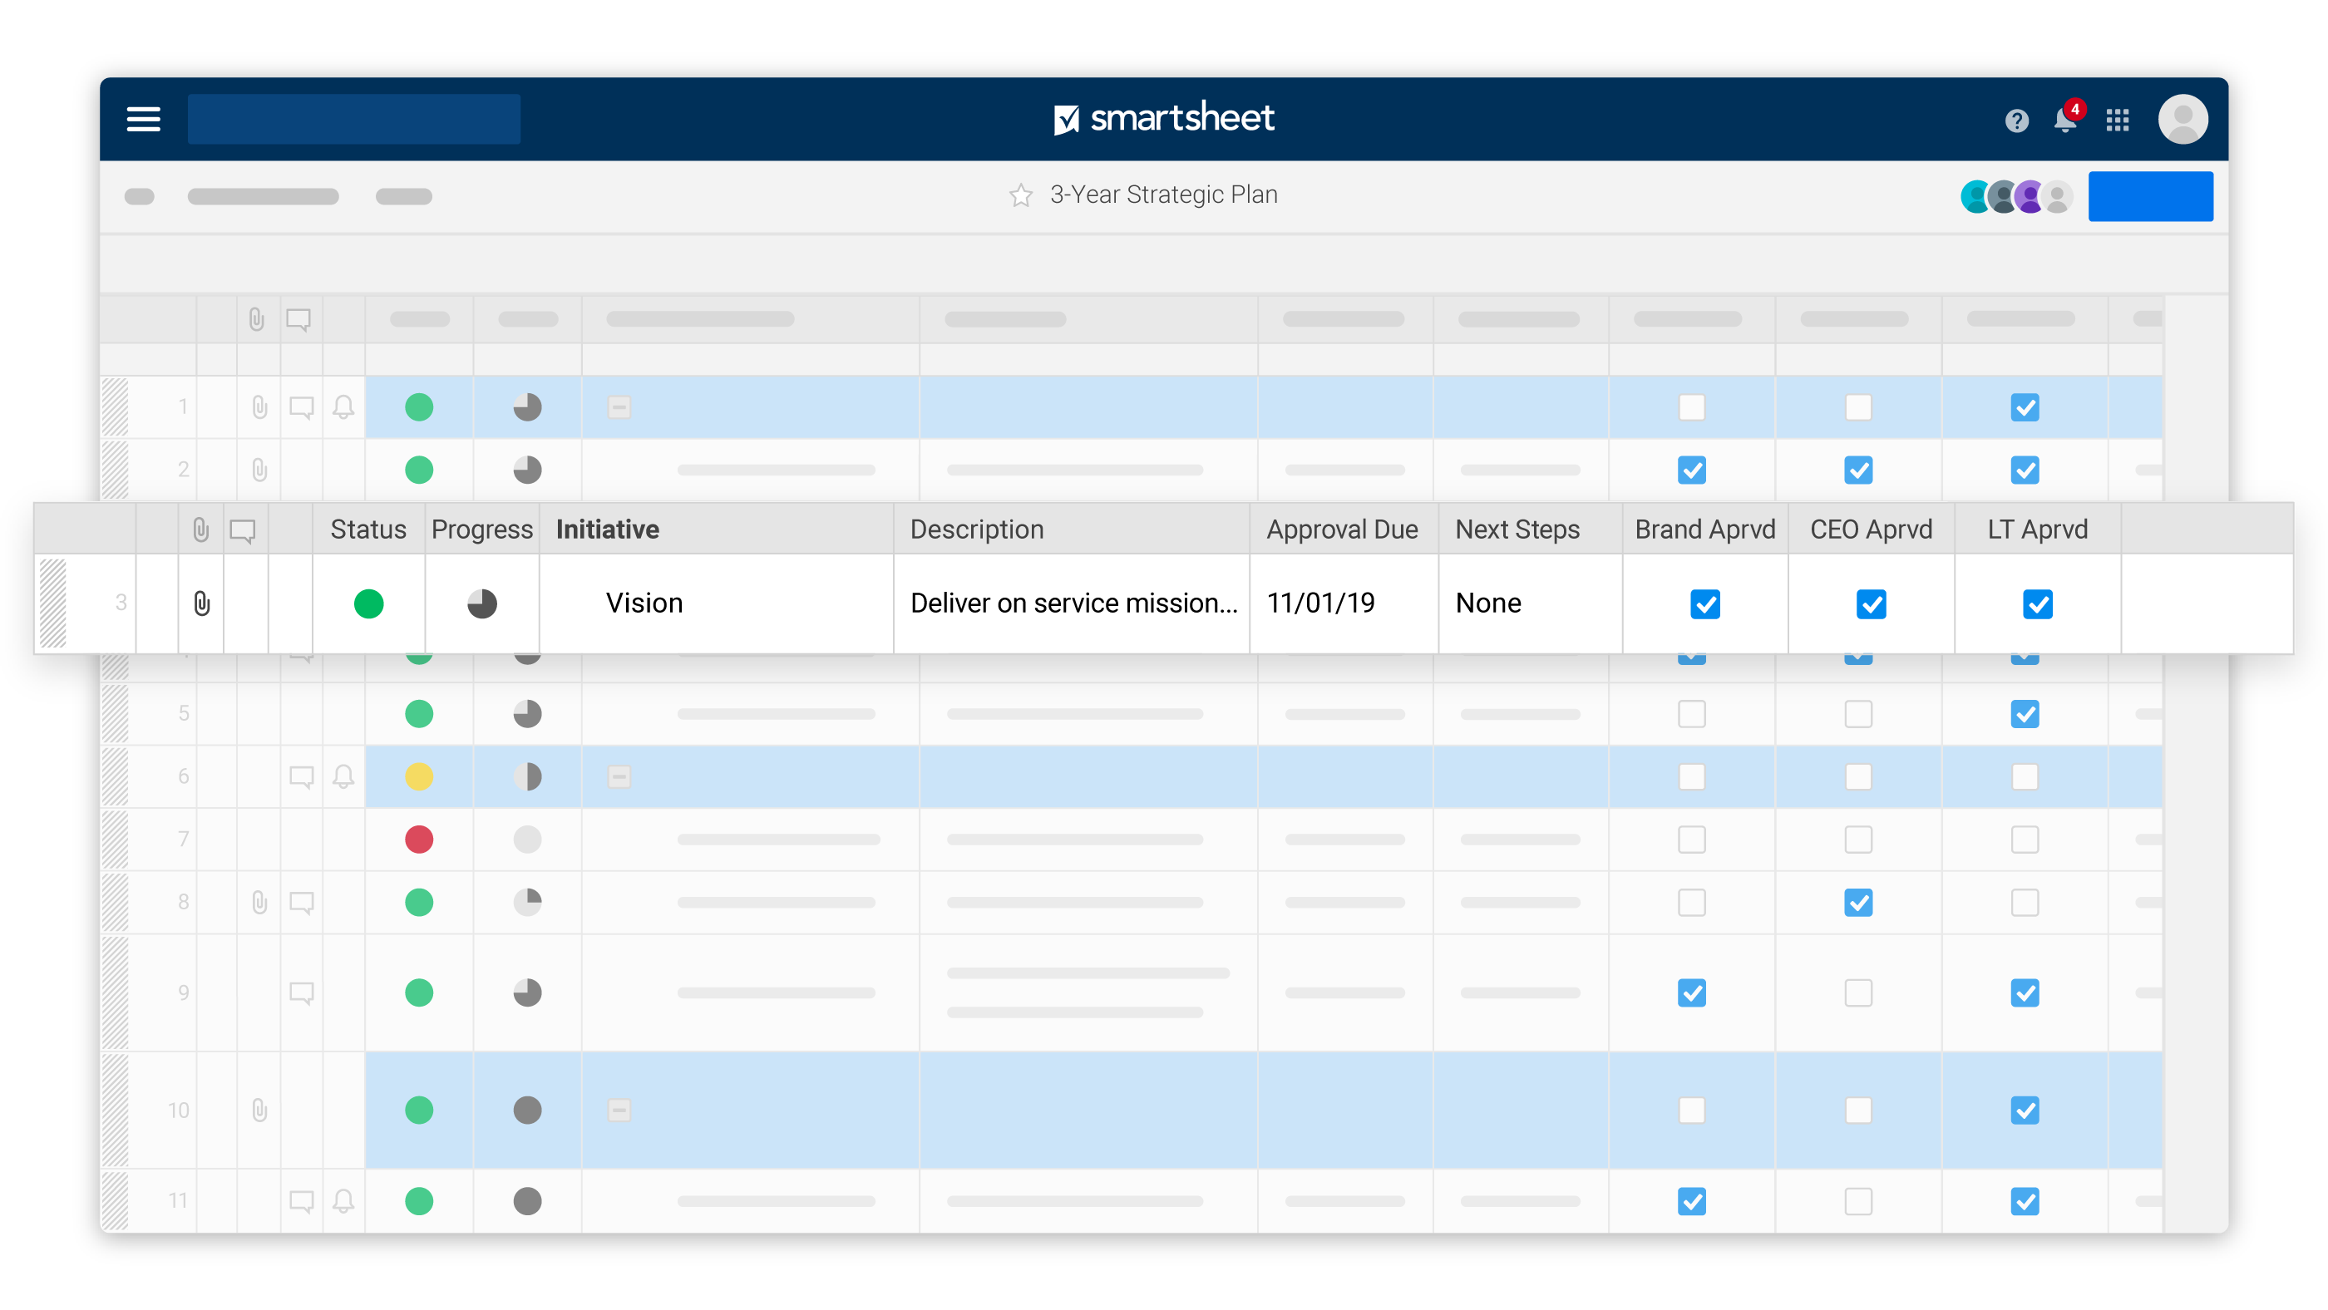
Task: Select the Description cell in the Vision row
Action: pyautogui.click(x=1073, y=603)
